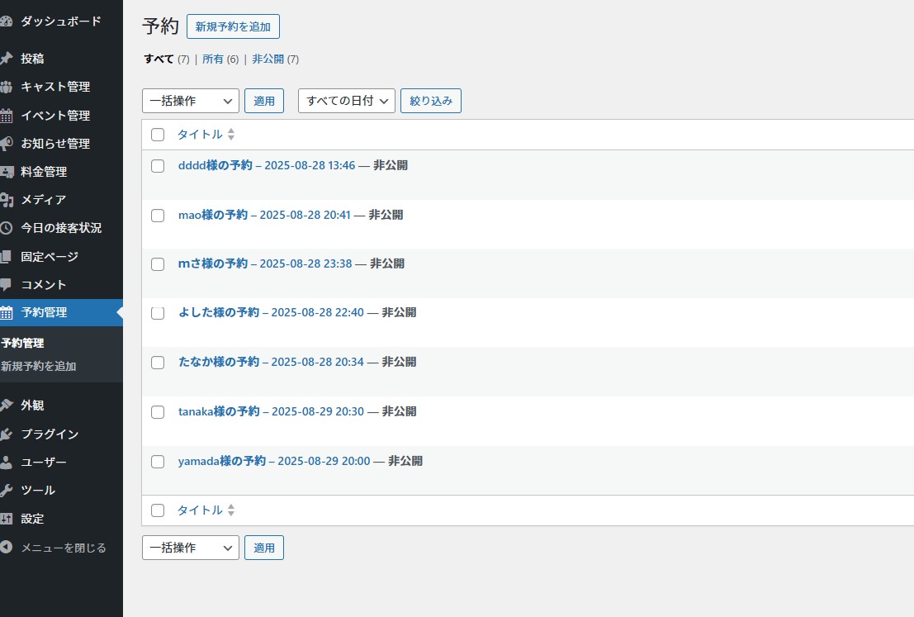Screen dimensions: 914x617
Task: Click the wrench icon for ツール
Action: [x=7, y=491]
